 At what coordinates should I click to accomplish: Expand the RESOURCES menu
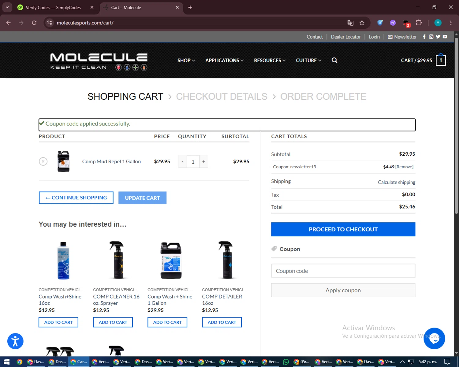270,61
